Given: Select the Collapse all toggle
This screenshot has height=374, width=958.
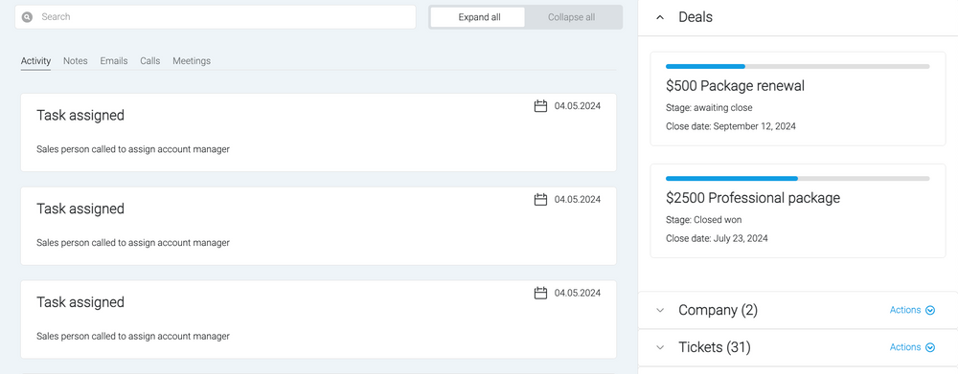Looking at the screenshot, I should tap(571, 17).
